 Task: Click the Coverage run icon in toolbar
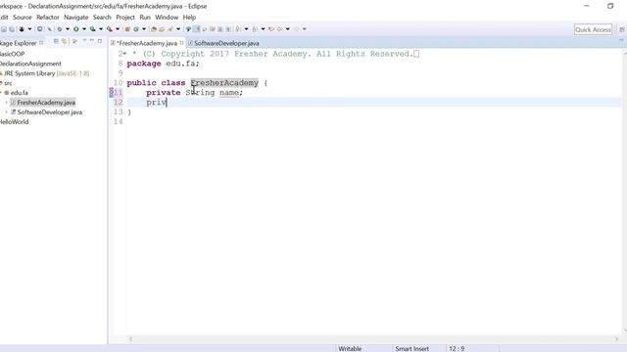point(93,29)
